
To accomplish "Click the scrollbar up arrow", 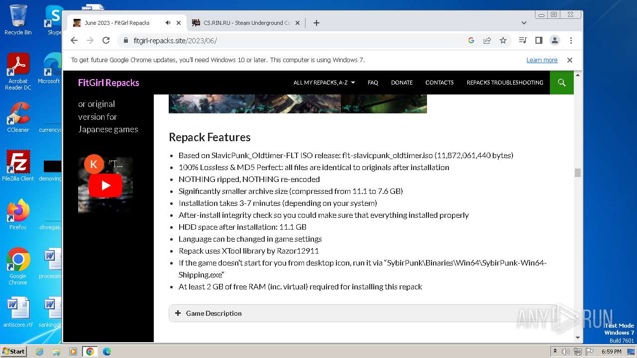I will click(x=578, y=75).
